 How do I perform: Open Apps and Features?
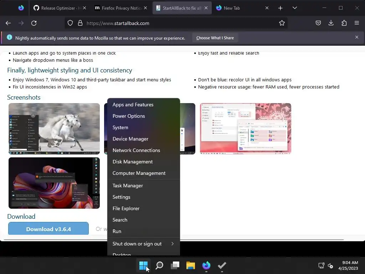coord(143,105)
